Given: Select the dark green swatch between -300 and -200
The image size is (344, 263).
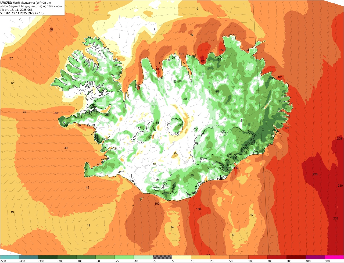Looking at the screenshot, I should point(48,257).
